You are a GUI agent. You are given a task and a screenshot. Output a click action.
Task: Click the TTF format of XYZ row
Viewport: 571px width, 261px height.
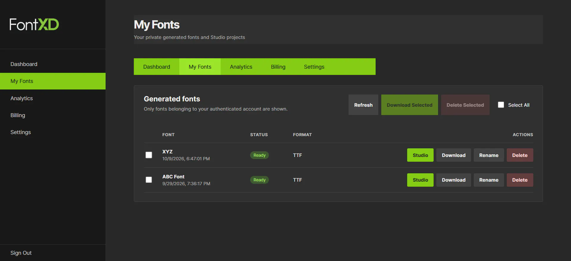tap(297, 155)
